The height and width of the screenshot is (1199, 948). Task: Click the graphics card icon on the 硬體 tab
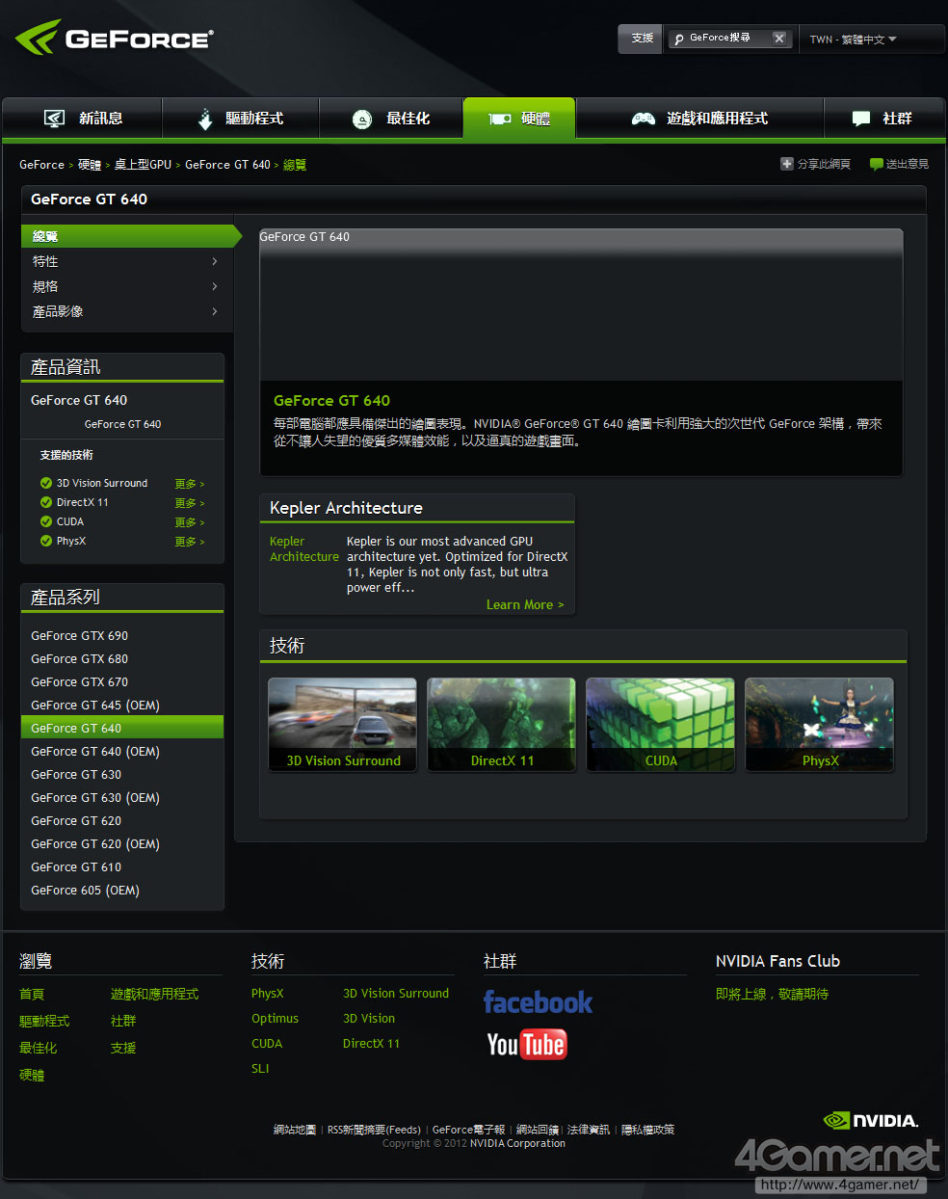coord(500,119)
